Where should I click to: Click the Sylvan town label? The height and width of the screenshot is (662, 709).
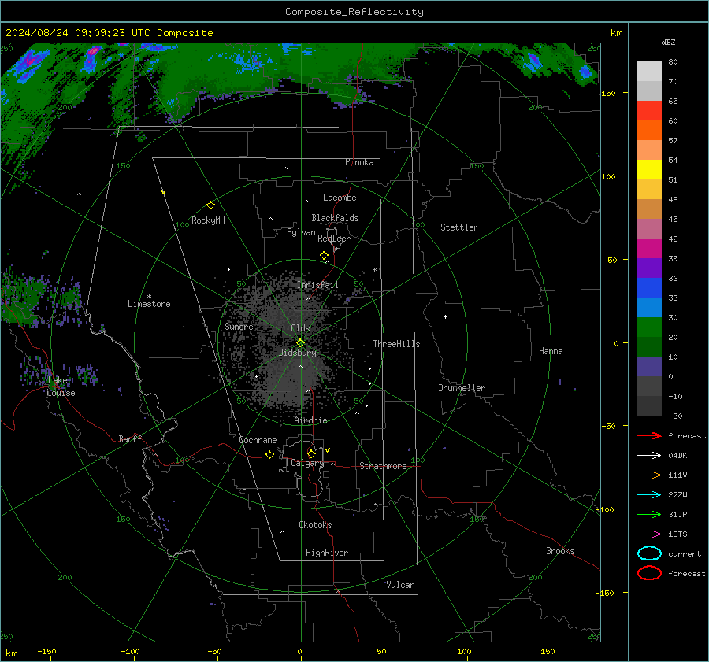[301, 232]
